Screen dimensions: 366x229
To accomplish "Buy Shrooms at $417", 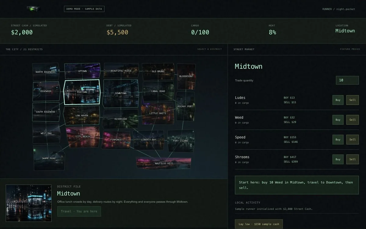I will tap(338, 159).
